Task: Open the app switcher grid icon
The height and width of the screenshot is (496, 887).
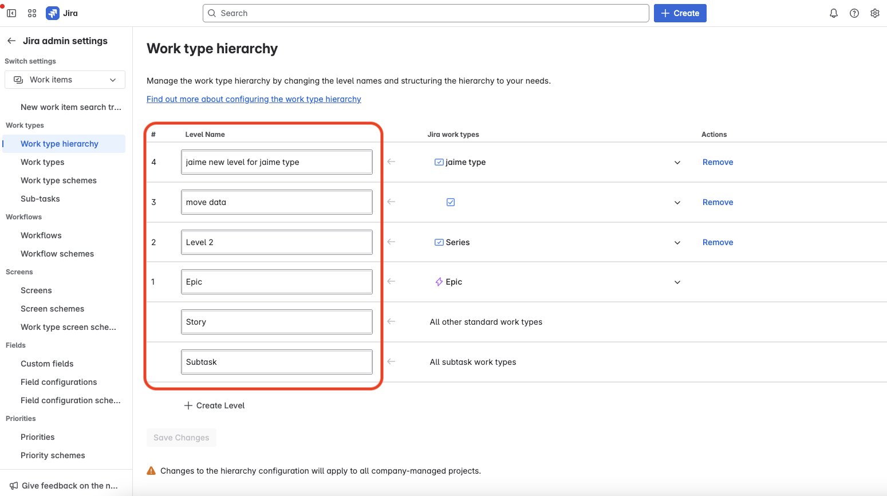Action: [32, 13]
